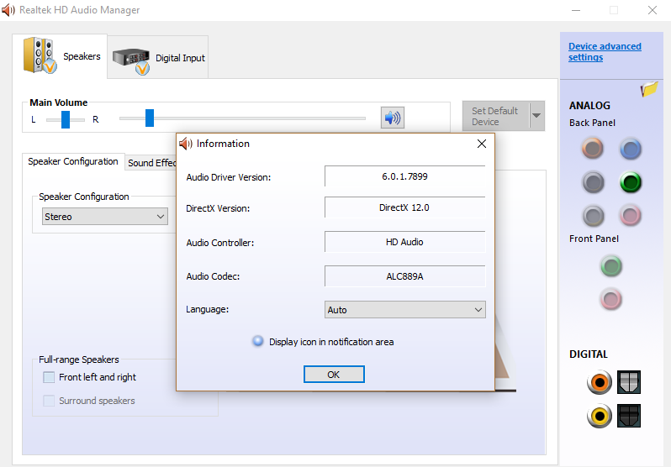Screen dimensions: 671x467
Task: Click the Realtek speaker icon in title bar
Action: [x=8, y=10]
